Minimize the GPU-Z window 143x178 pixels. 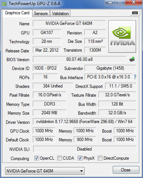point(110,3)
